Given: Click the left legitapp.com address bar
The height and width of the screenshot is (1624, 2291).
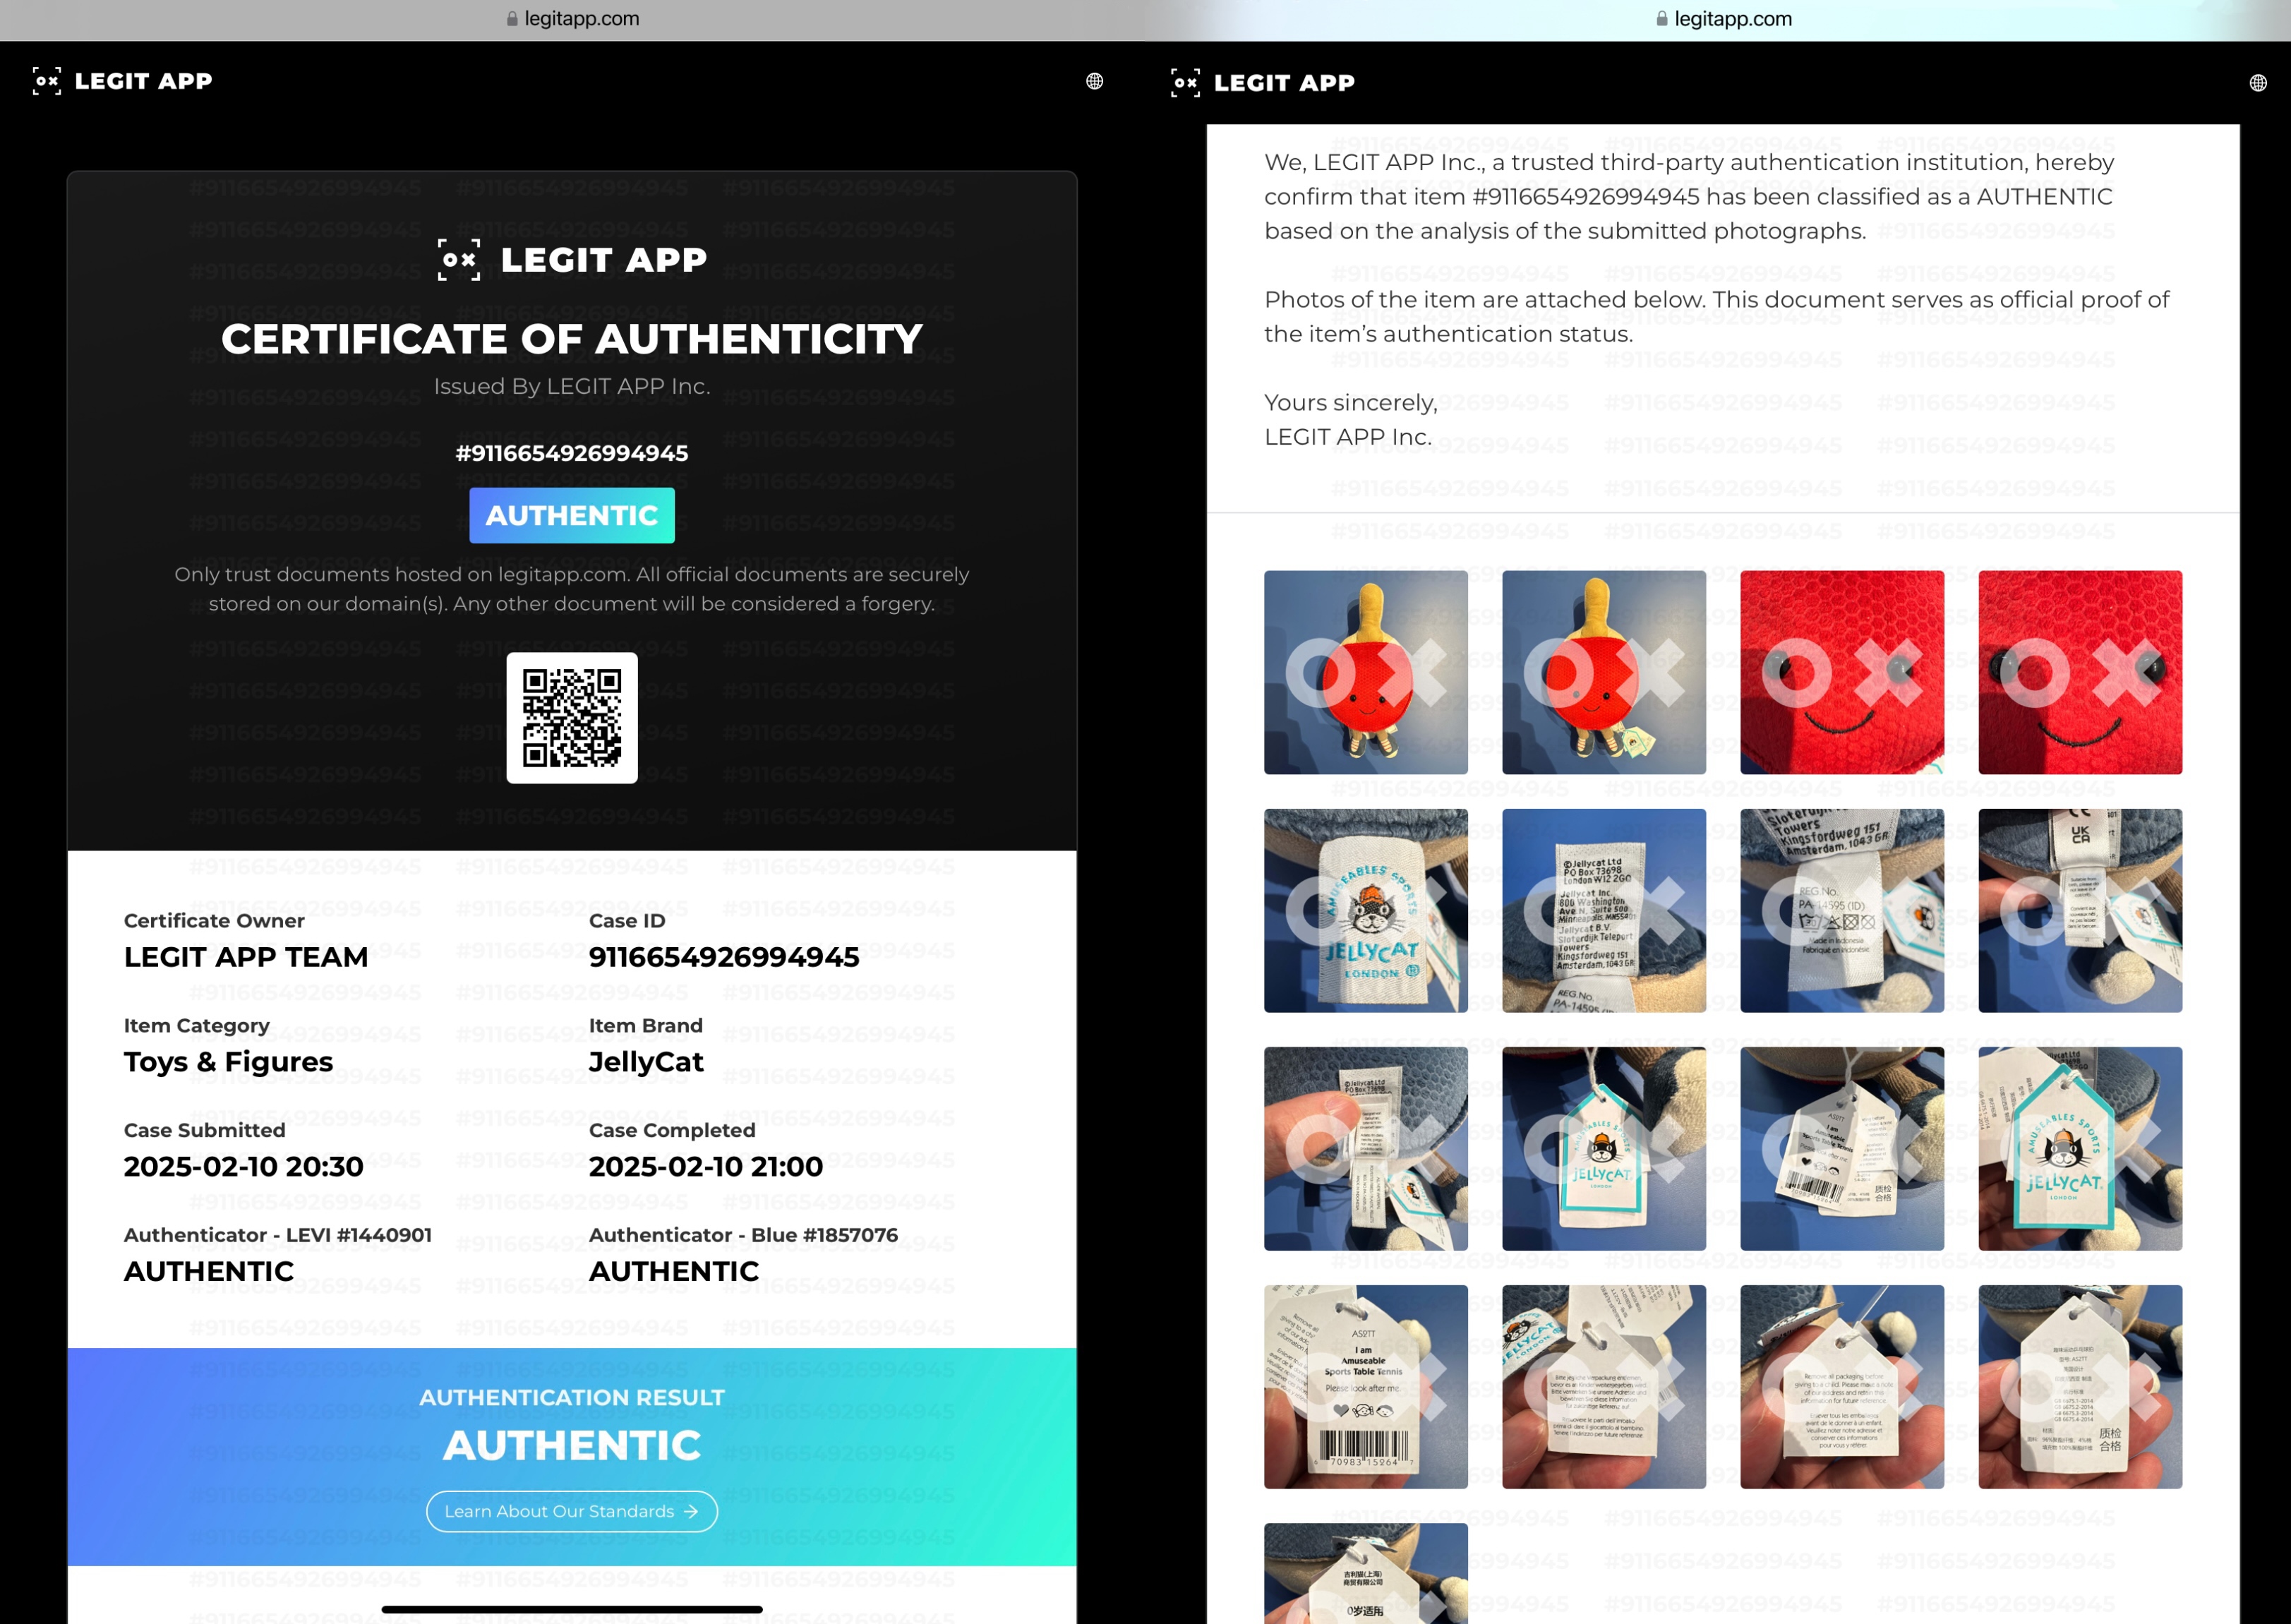Looking at the screenshot, I should 573,19.
